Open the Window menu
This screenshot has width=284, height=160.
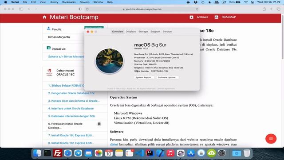(98, 2)
